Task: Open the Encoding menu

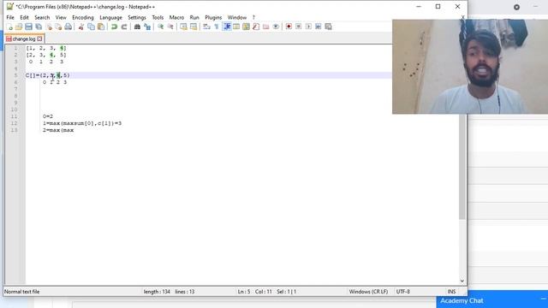Action: (83, 17)
